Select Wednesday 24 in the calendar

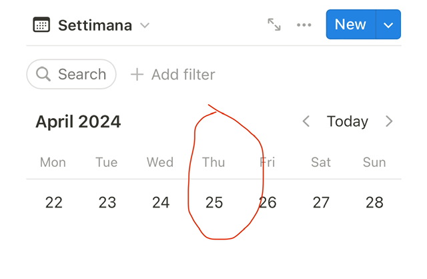coord(160,202)
